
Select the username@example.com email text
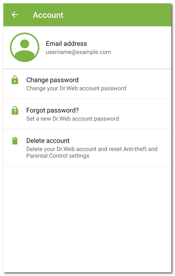78,52
